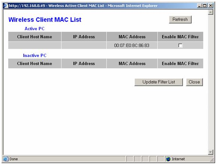Close the MAC list dialog via Close button

(194, 82)
